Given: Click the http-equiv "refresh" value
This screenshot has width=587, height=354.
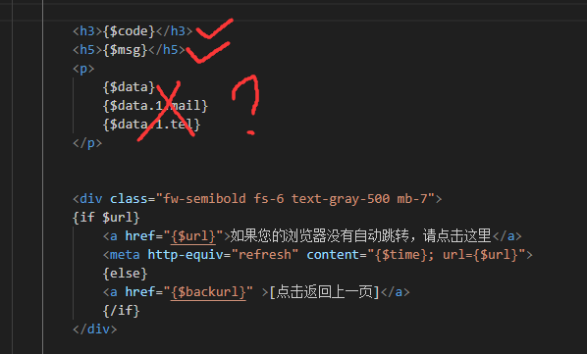Looking at the screenshot, I should (x=265, y=255).
